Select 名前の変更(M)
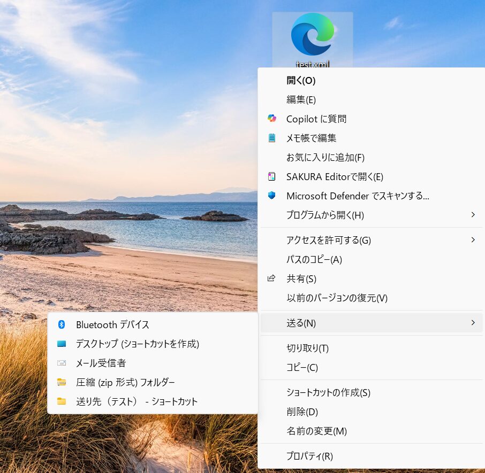 click(x=372, y=431)
